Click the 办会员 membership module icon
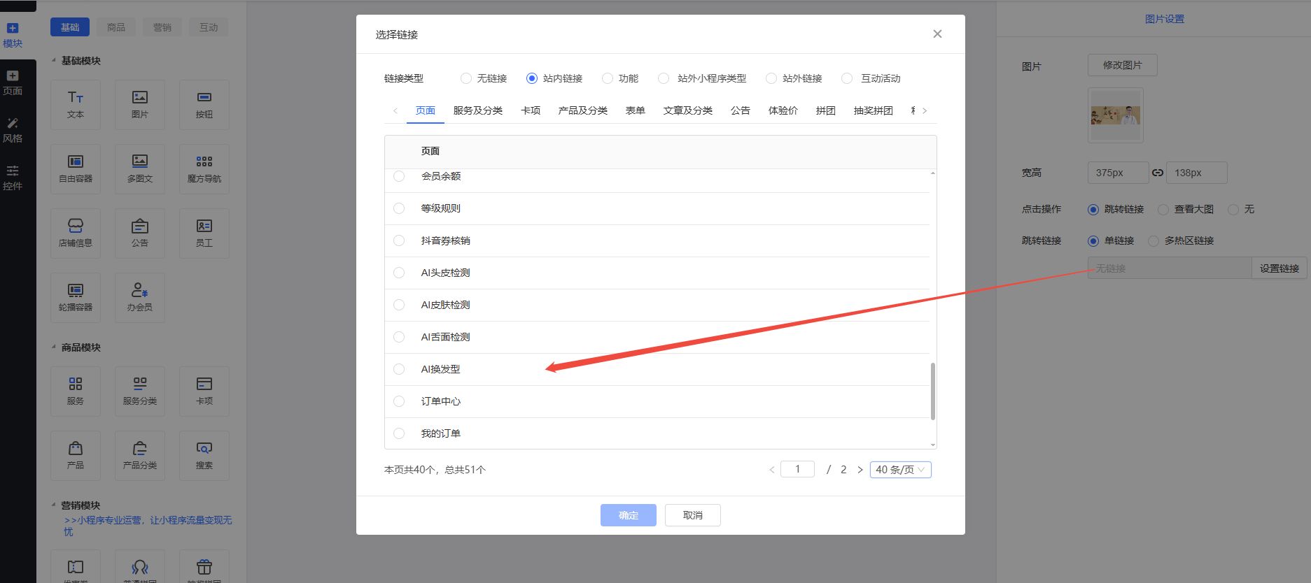The image size is (1311, 583). [x=140, y=297]
